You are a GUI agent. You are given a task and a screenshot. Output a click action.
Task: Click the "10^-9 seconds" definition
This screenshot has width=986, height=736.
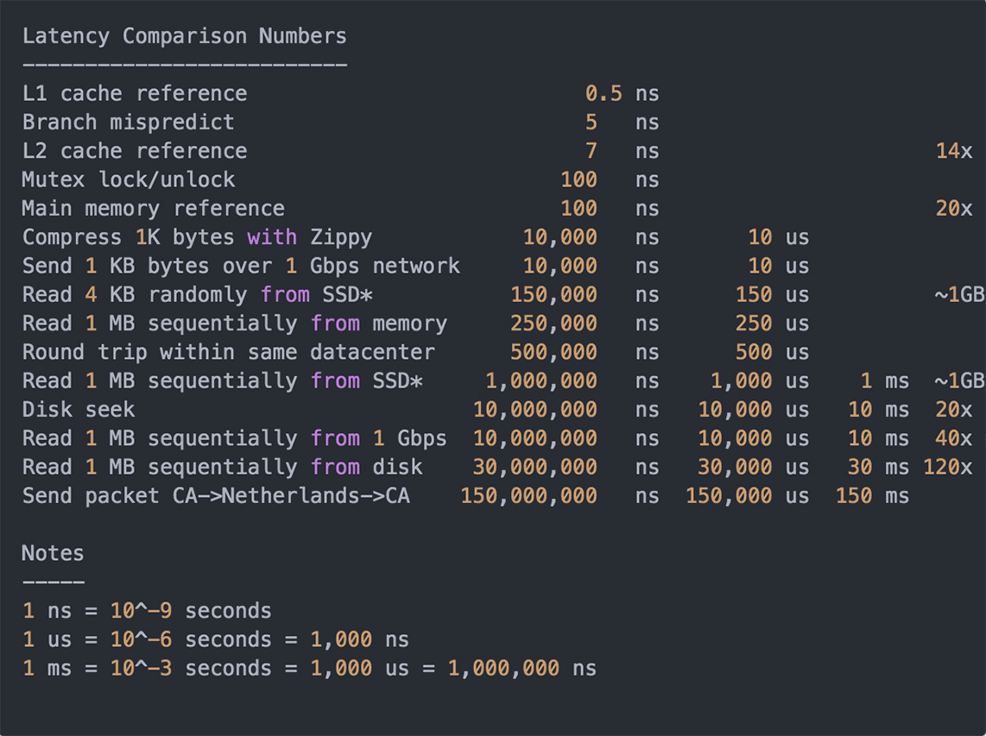[x=191, y=611]
